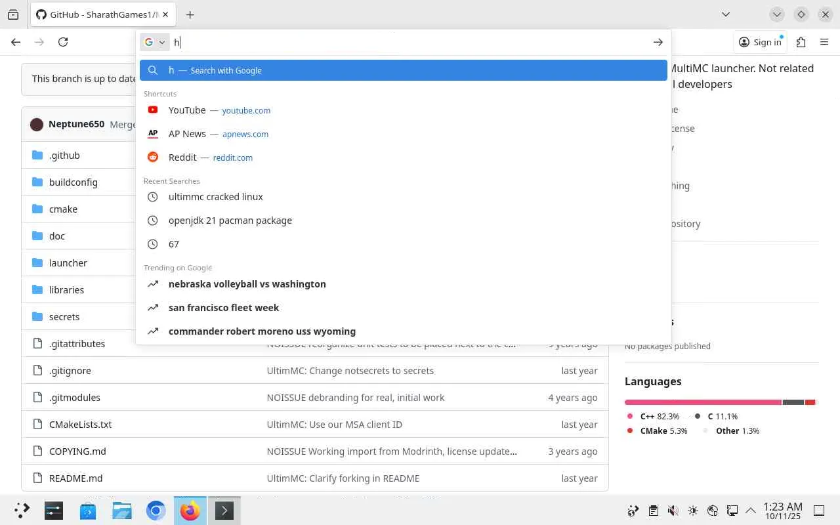The height and width of the screenshot is (525, 840).
Task: Click the pink C++ segment of language bar
Action: (703, 402)
